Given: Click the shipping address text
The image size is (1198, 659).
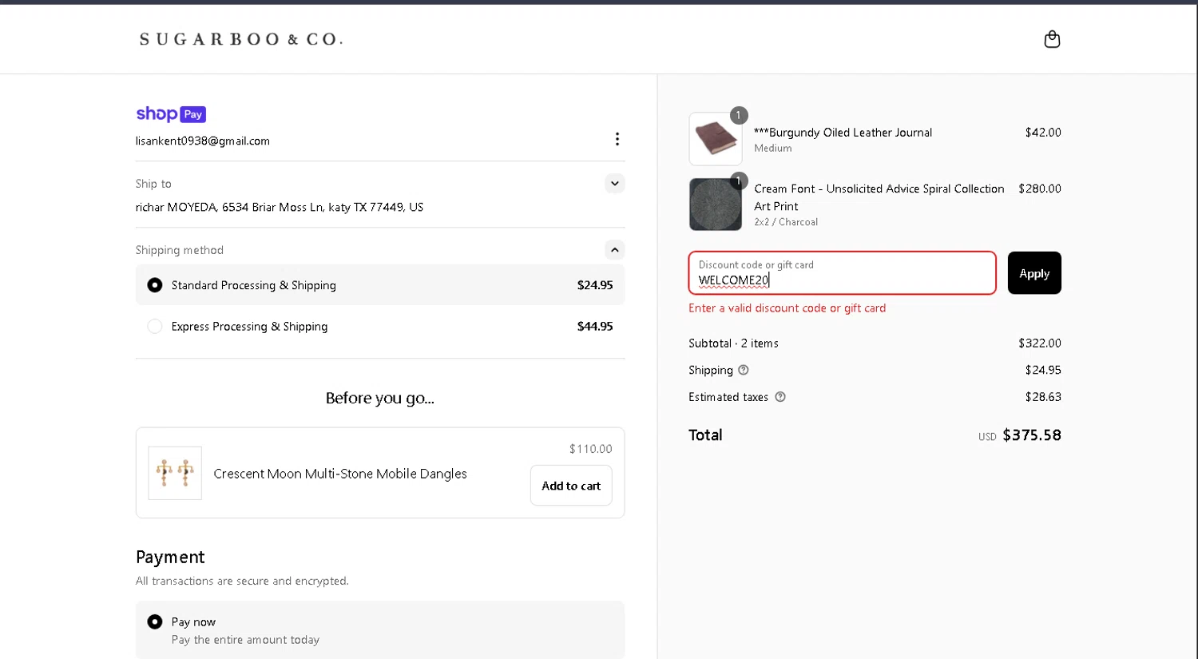Looking at the screenshot, I should pos(280,207).
